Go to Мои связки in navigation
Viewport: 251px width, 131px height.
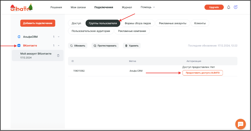coord(78,7)
